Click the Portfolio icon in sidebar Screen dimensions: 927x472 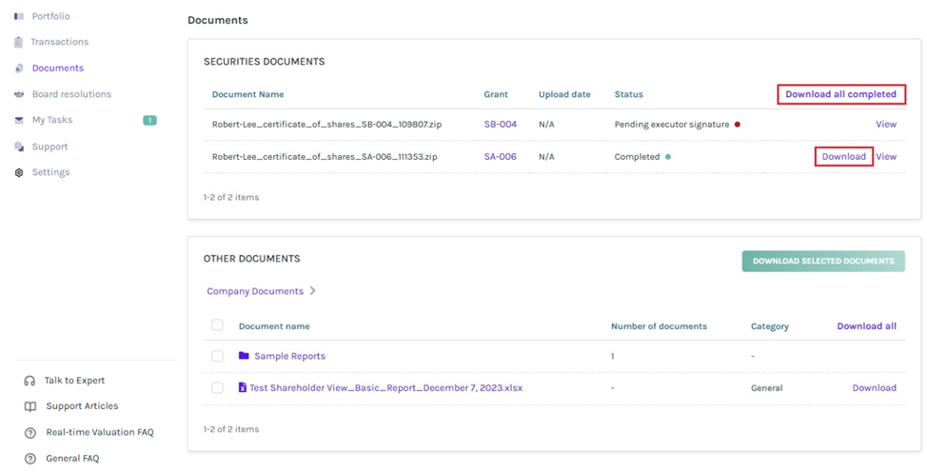point(19,16)
